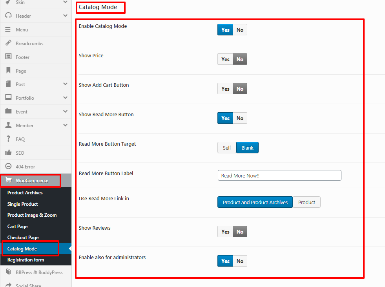Click the Event folder icon
The height and width of the screenshot is (287, 385).
tap(8, 111)
